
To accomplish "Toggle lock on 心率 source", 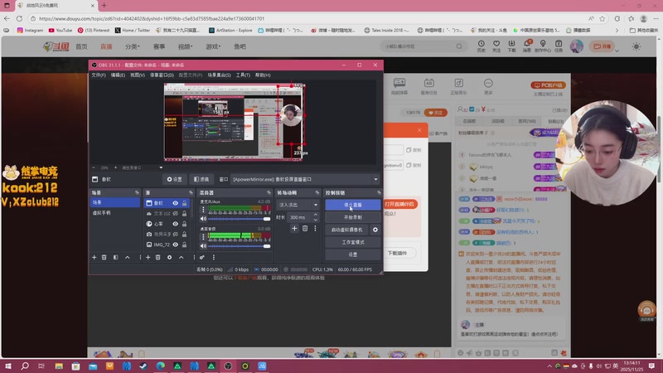I will tap(184, 224).
